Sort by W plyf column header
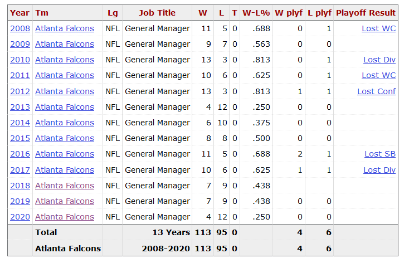 (x=289, y=13)
